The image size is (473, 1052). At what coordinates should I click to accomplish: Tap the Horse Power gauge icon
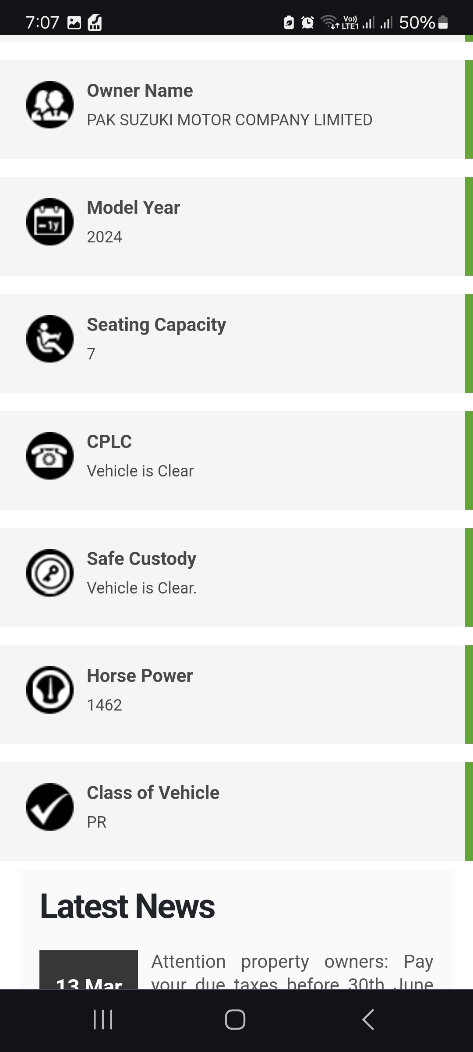pyautogui.click(x=50, y=690)
